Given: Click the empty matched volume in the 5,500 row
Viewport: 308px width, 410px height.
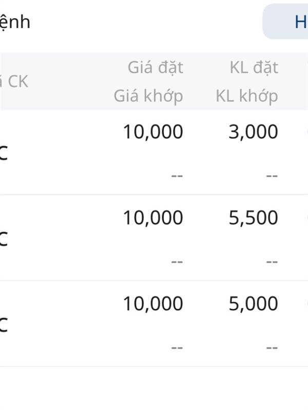Looking at the screenshot, I should pos(272,262).
